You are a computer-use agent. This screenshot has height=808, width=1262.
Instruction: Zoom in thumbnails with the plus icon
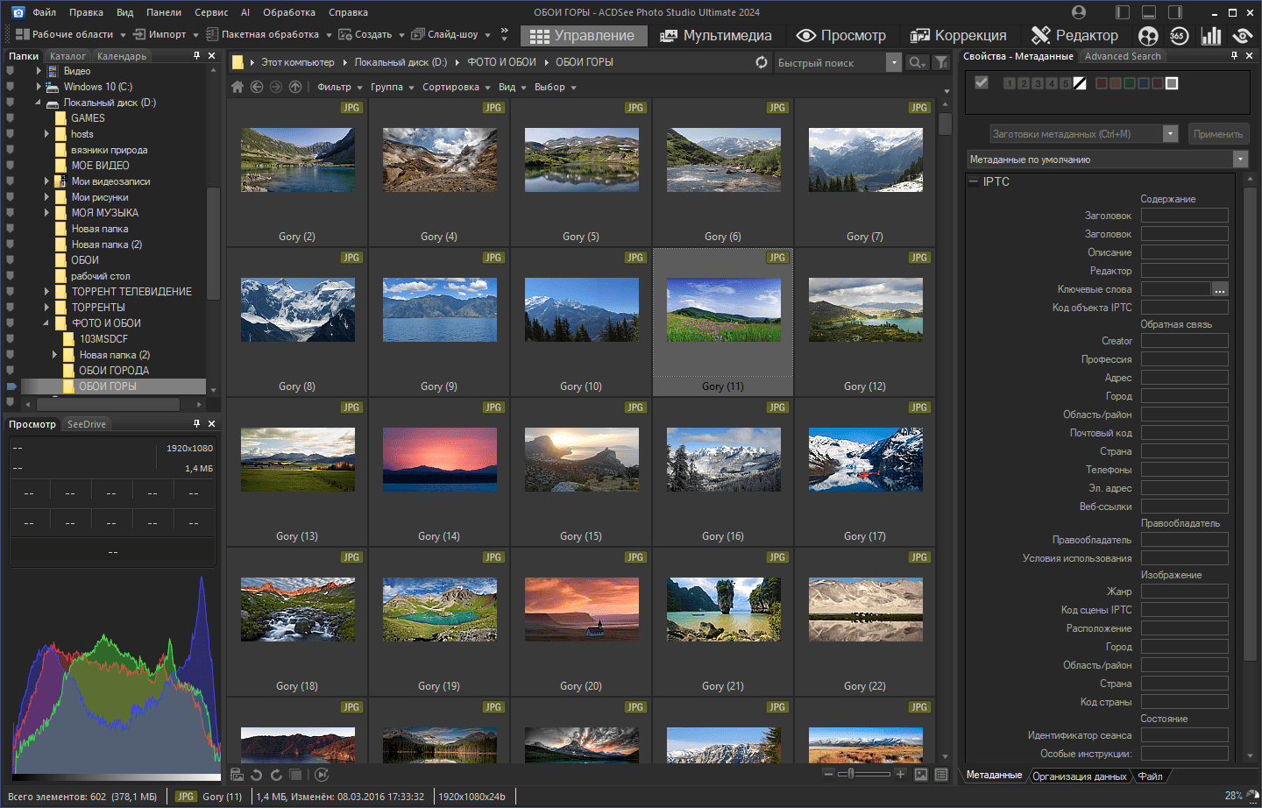point(900,774)
